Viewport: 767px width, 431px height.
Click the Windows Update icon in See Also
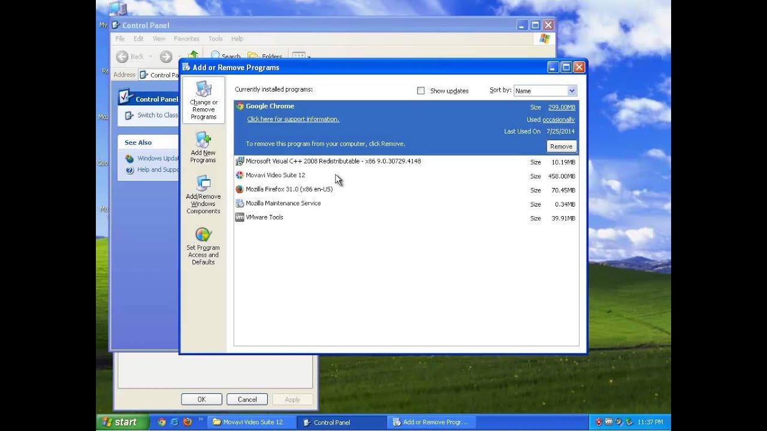coord(129,159)
